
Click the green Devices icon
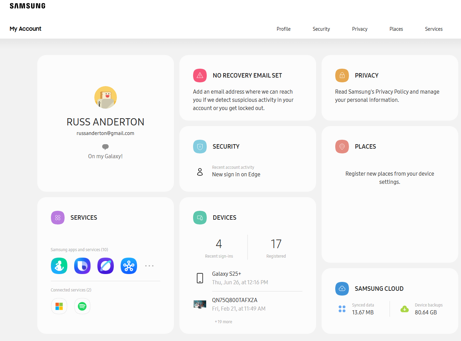pos(200,218)
